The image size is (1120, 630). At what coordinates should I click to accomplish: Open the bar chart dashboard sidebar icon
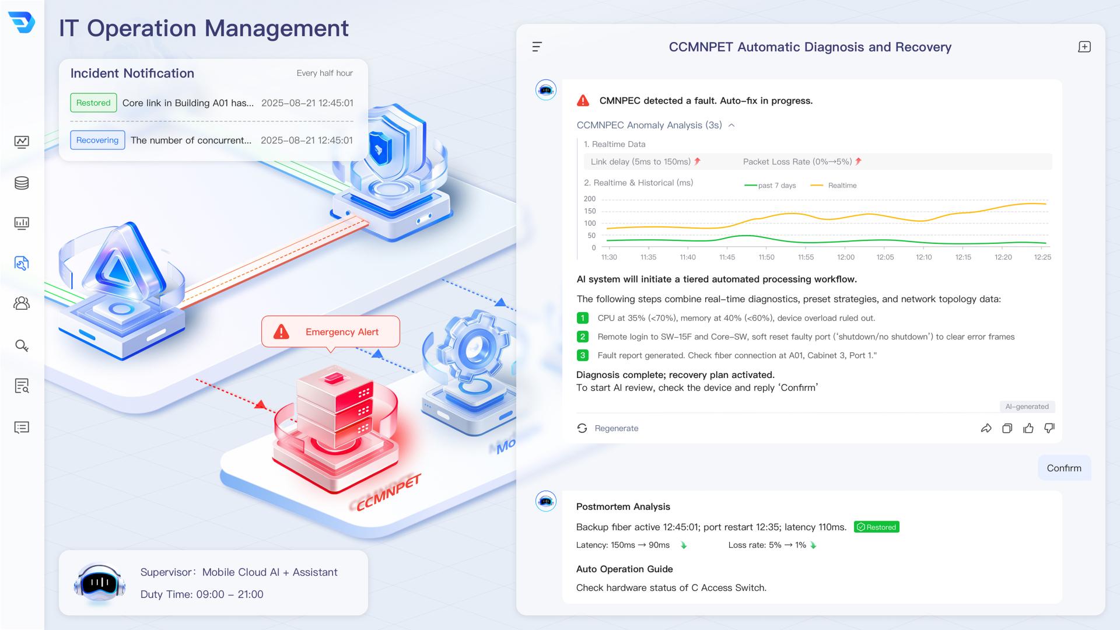point(22,223)
